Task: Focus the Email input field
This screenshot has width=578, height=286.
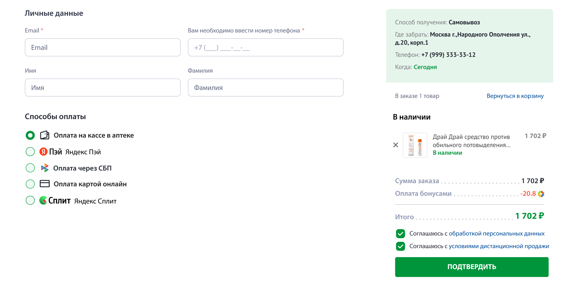Action: [x=103, y=48]
